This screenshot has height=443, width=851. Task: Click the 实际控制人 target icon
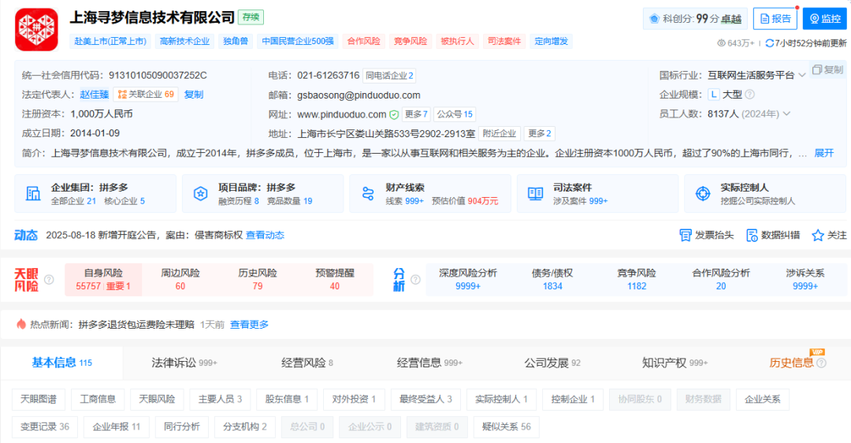pos(703,193)
